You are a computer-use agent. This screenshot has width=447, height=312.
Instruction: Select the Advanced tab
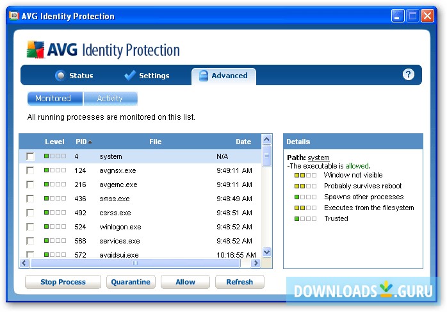[x=224, y=76]
